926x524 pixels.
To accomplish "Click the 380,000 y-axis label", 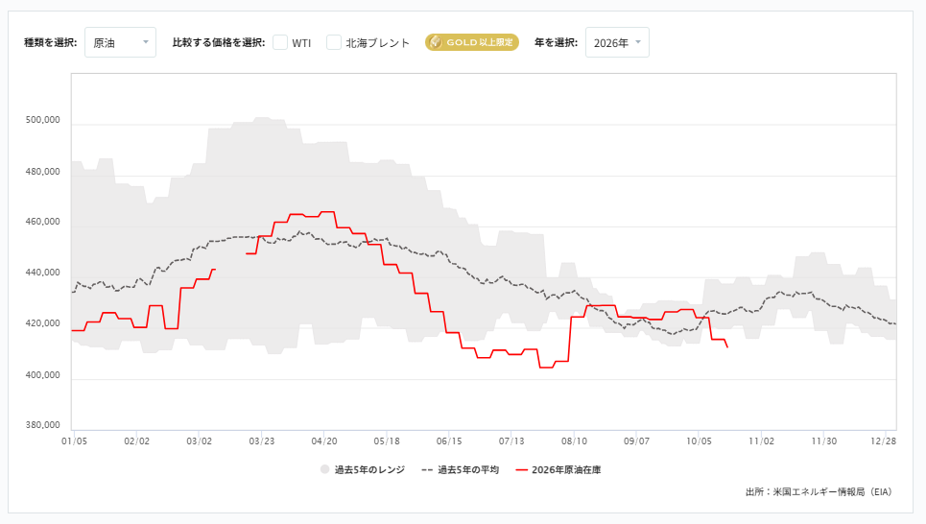I will click(42, 425).
